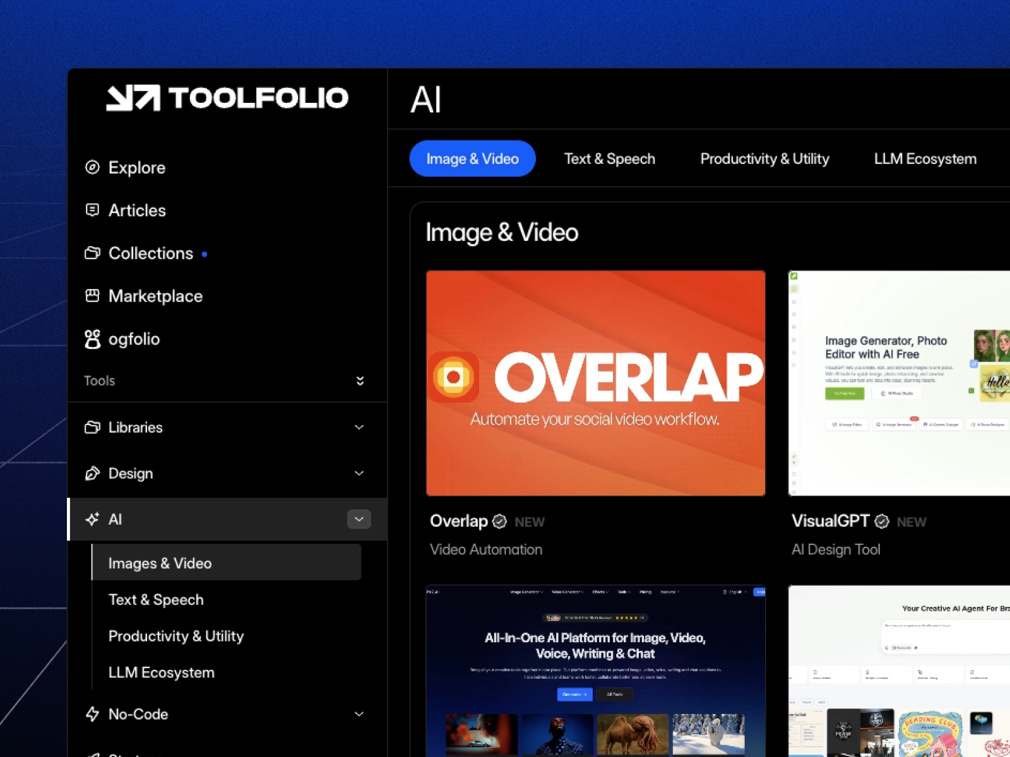Switch to Productivity & Utility tab

[764, 158]
